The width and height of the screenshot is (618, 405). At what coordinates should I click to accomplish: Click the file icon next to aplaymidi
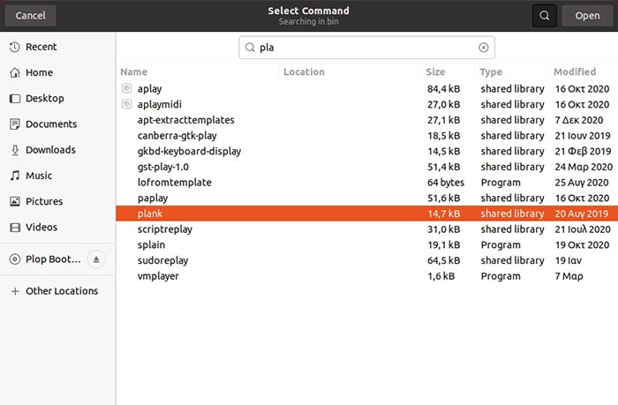click(126, 104)
